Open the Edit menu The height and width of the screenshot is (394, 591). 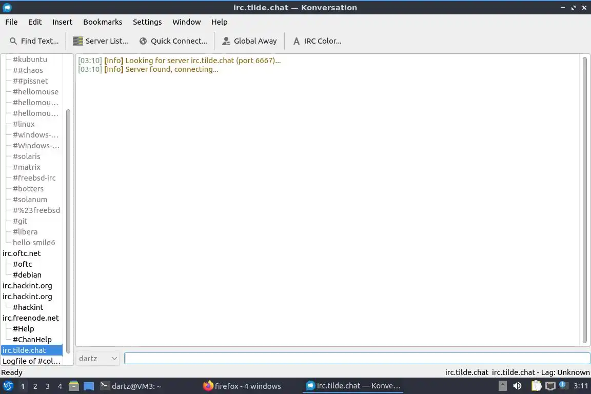[35, 22]
